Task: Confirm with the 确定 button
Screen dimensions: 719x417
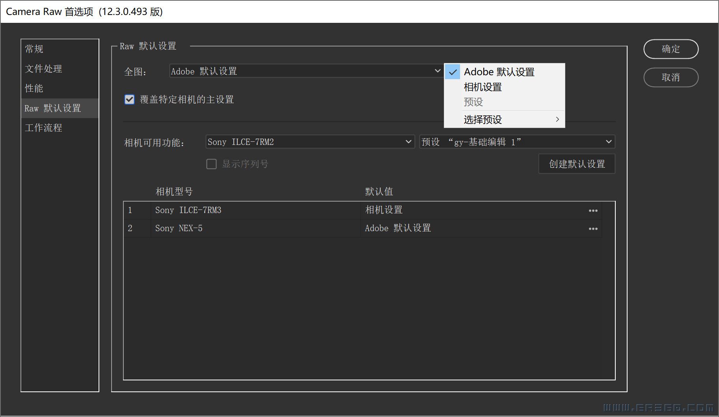Action: point(671,49)
